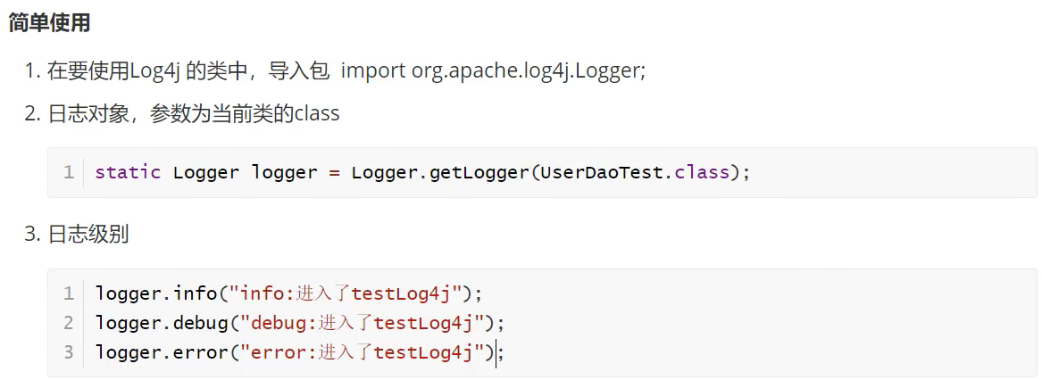
Task: Click line number 3 in log level block
Action: 69,352
